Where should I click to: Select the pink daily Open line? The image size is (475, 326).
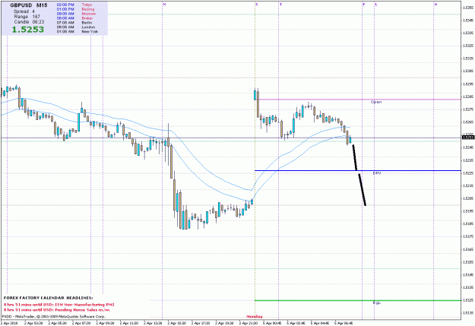359,100
